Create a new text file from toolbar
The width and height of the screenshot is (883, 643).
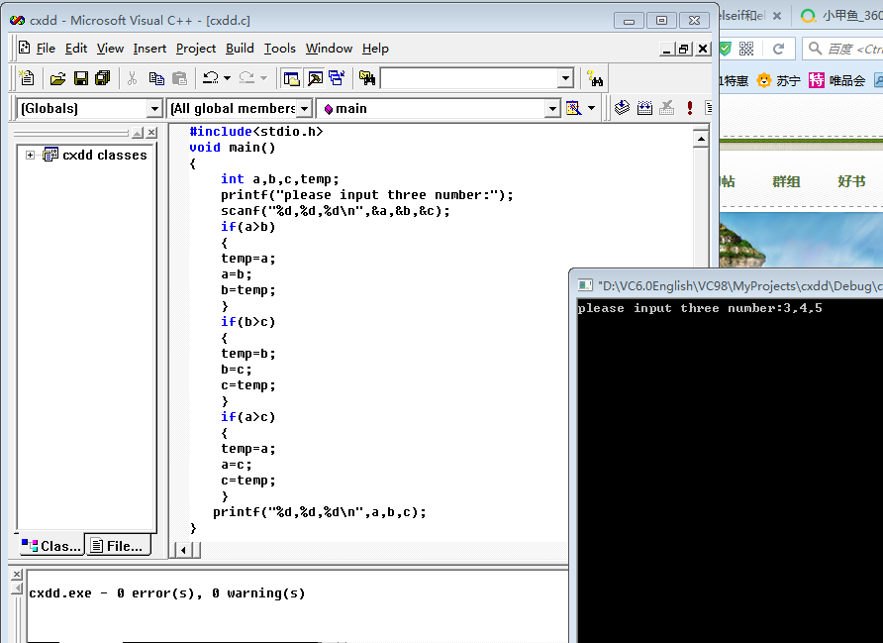pyautogui.click(x=27, y=77)
